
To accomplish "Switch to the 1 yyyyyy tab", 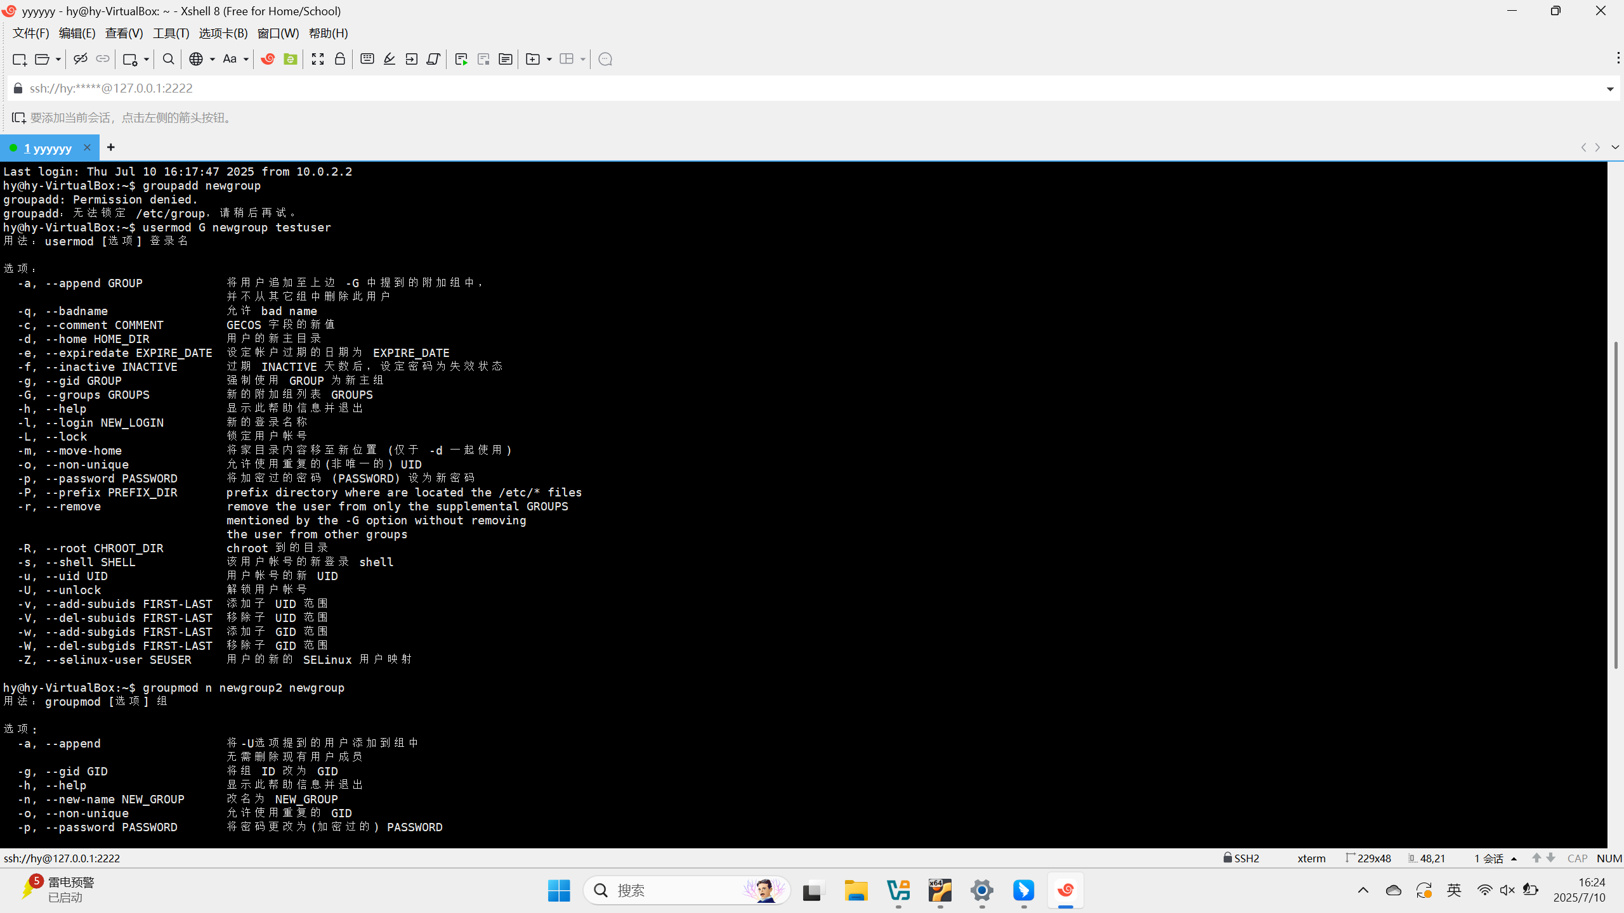I will (48, 148).
